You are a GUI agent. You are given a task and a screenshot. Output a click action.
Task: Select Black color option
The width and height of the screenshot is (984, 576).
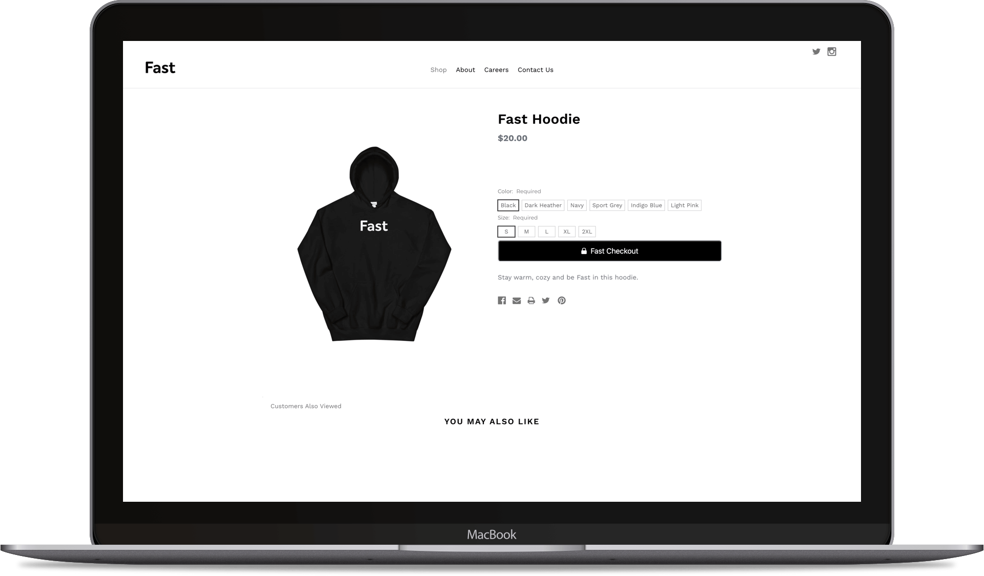pos(508,205)
